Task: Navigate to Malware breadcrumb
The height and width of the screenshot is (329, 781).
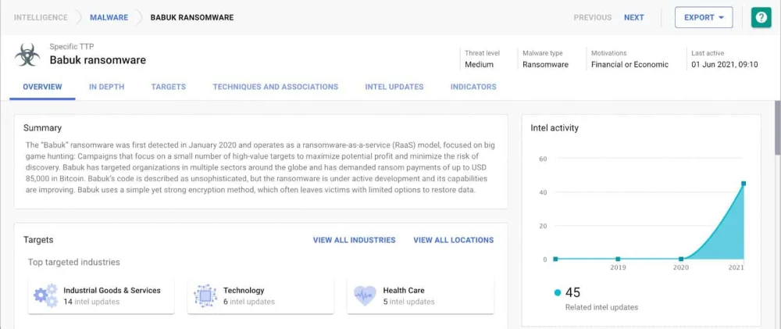Action: point(109,17)
